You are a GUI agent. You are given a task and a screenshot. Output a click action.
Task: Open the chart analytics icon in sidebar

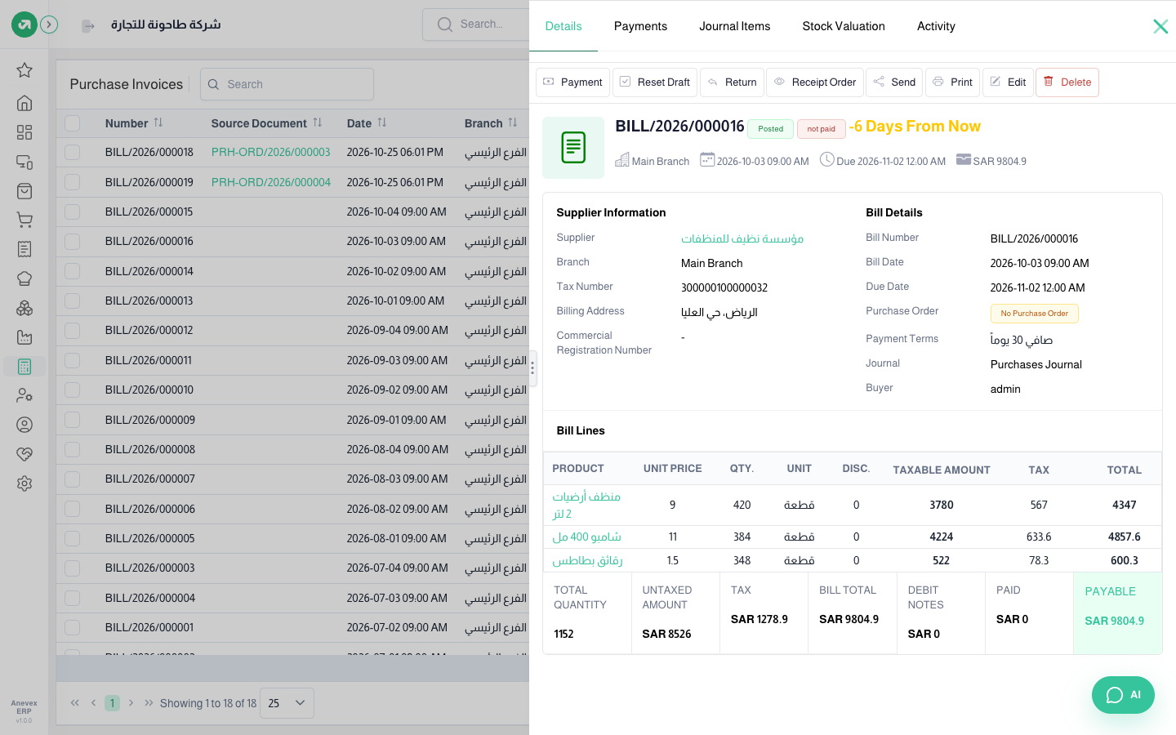[24, 337]
